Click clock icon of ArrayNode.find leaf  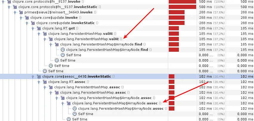(x=63, y=50)
